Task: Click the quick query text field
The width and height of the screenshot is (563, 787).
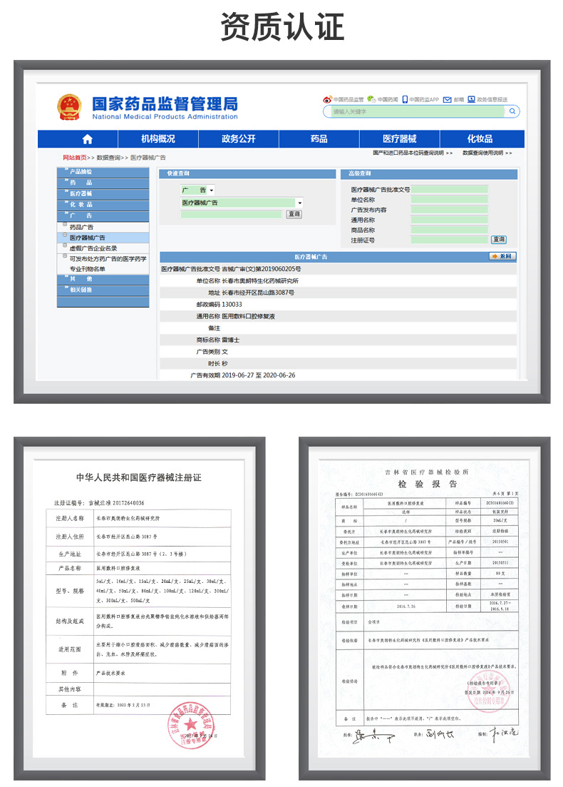Action: [231, 214]
